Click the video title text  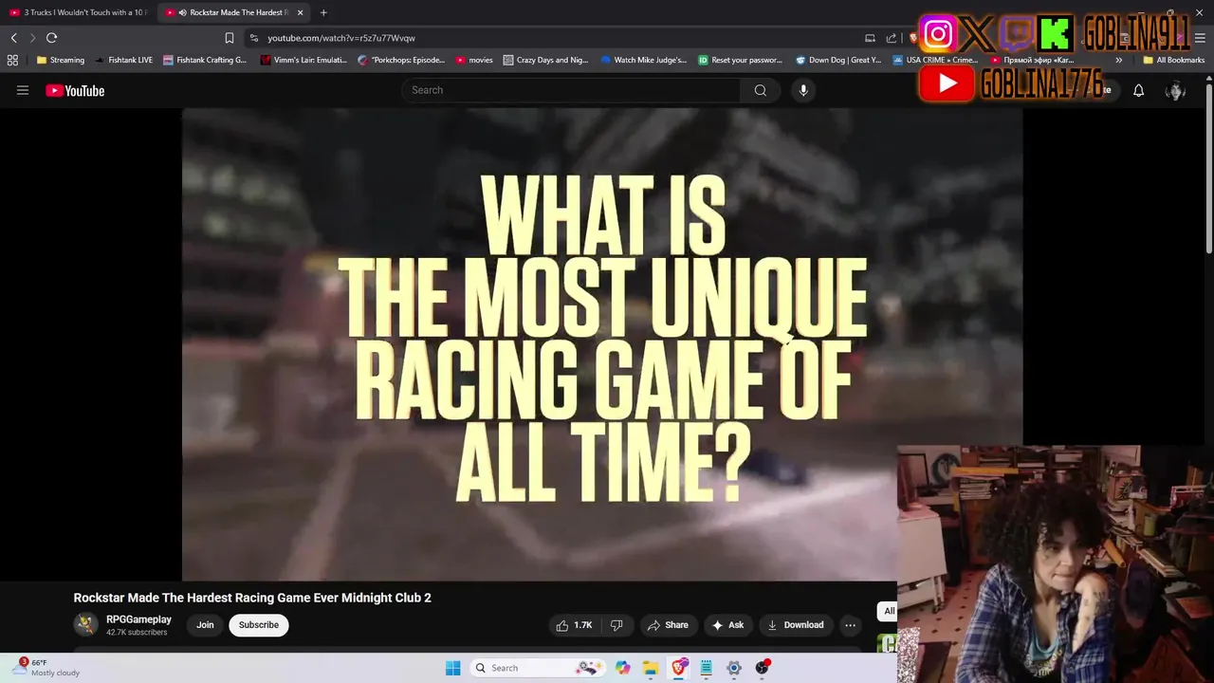(x=252, y=598)
